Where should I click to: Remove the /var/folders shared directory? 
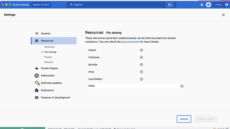point(141,79)
